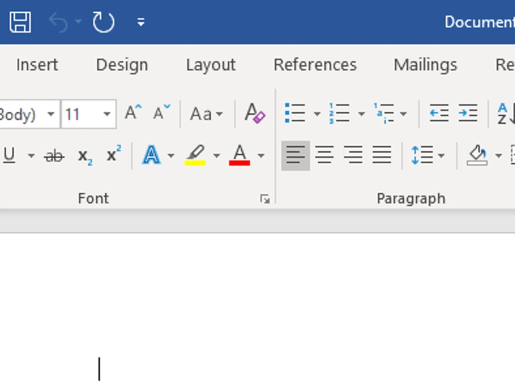Image resolution: width=515 pixels, height=386 pixels.
Task: Expand the font size dropdown arrow
Action: click(107, 114)
